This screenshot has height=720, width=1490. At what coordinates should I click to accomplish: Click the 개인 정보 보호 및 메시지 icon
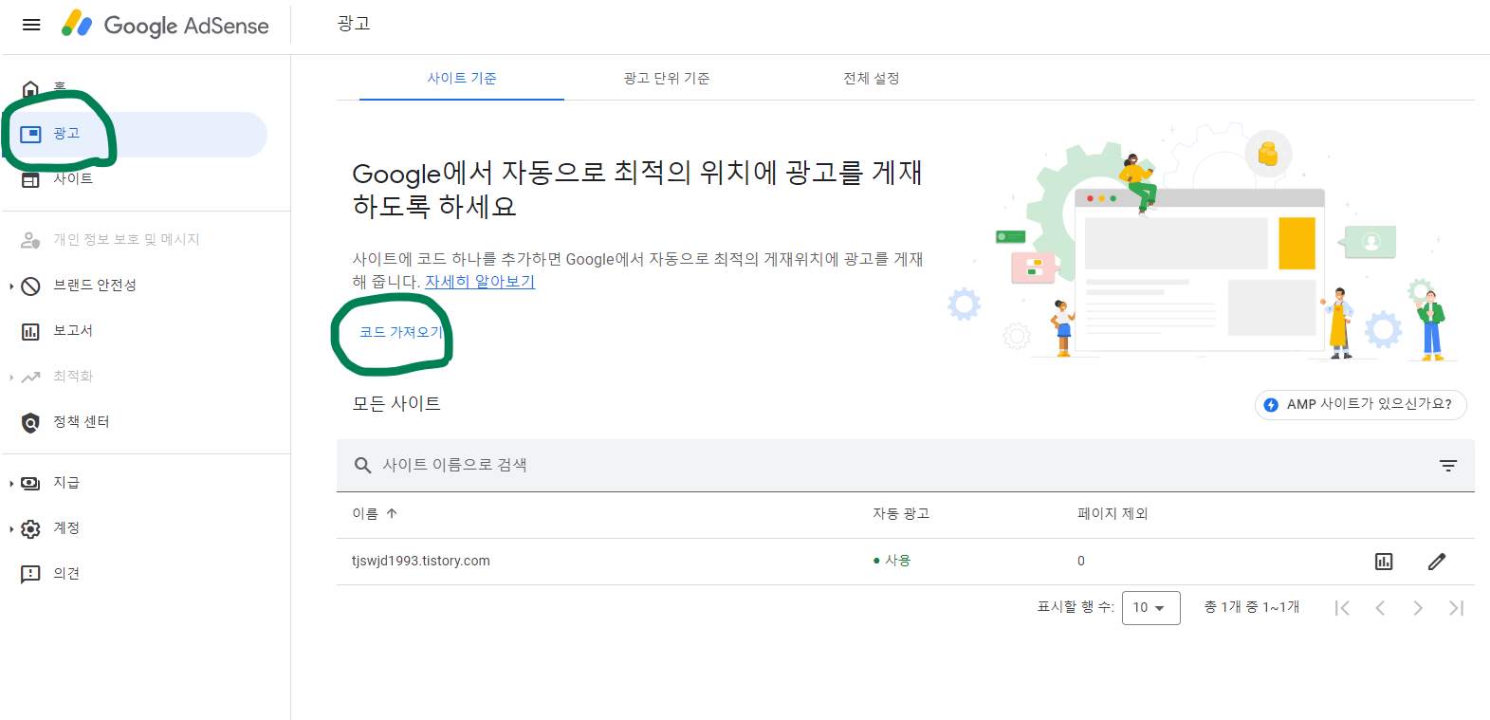point(30,240)
